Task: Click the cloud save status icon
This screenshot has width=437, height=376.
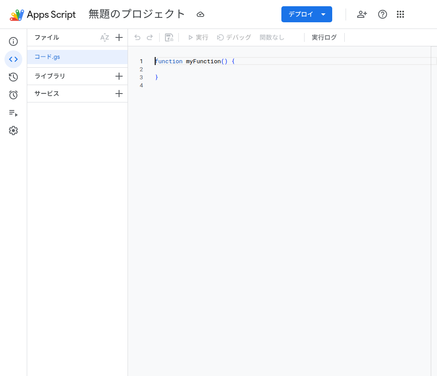Action: (x=200, y=15)
